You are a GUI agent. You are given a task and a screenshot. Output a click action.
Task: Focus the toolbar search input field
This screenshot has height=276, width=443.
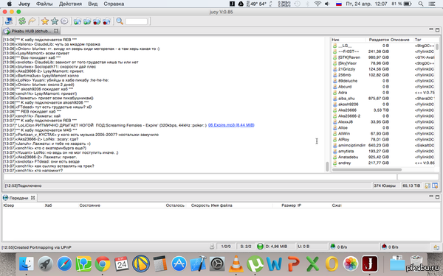click(136, 21)
